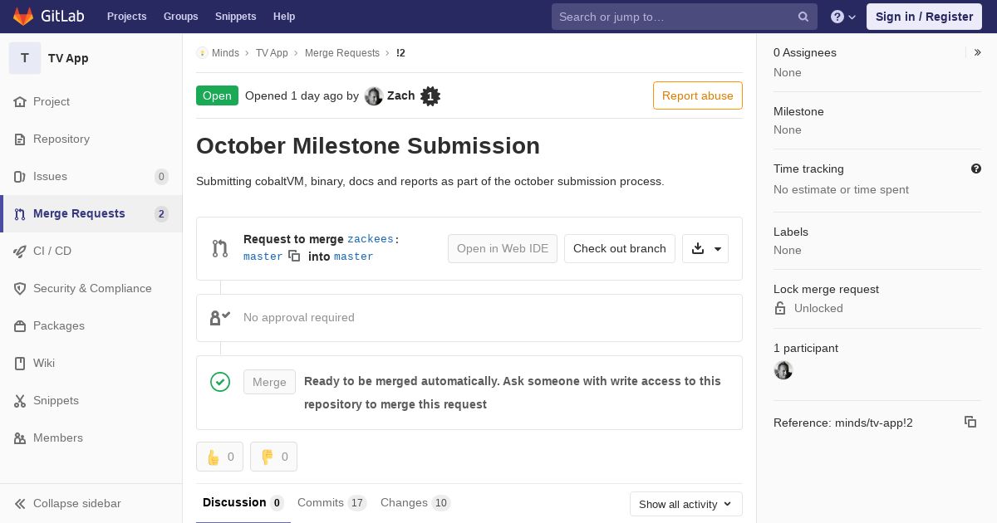Focus the Search or jump to field
997x523 pixels.
pyautogui.click(x=673, y=17)
